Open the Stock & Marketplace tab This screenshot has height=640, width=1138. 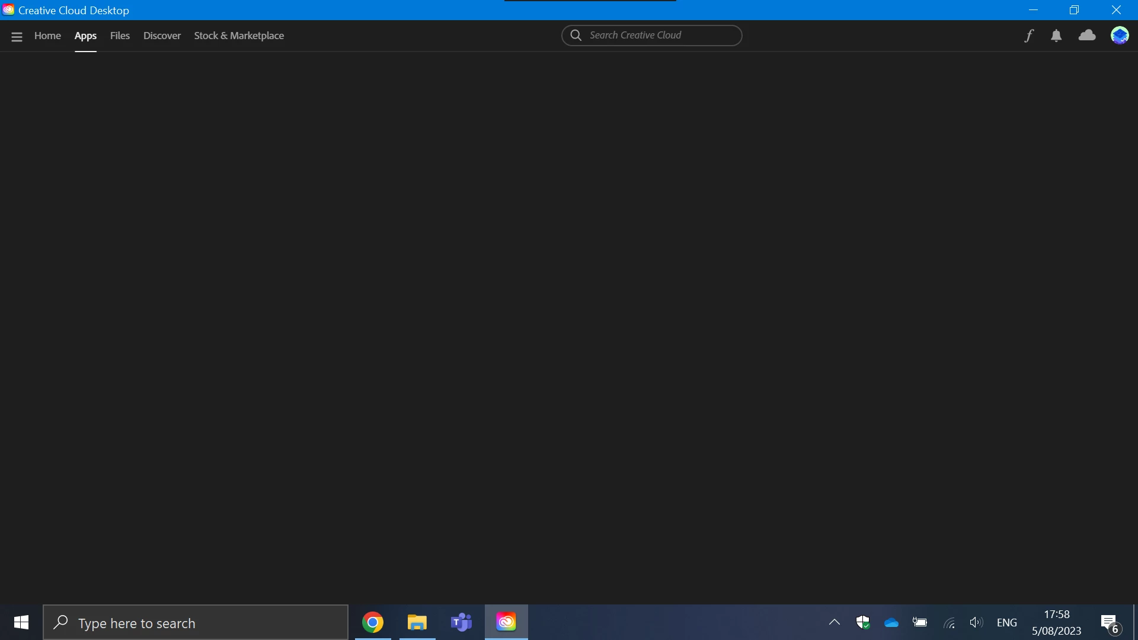pyautogui.click(x=239, y=36)
